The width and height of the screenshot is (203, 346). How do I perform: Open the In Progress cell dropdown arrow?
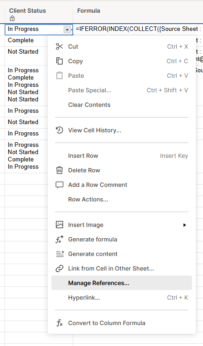(67, 30)
